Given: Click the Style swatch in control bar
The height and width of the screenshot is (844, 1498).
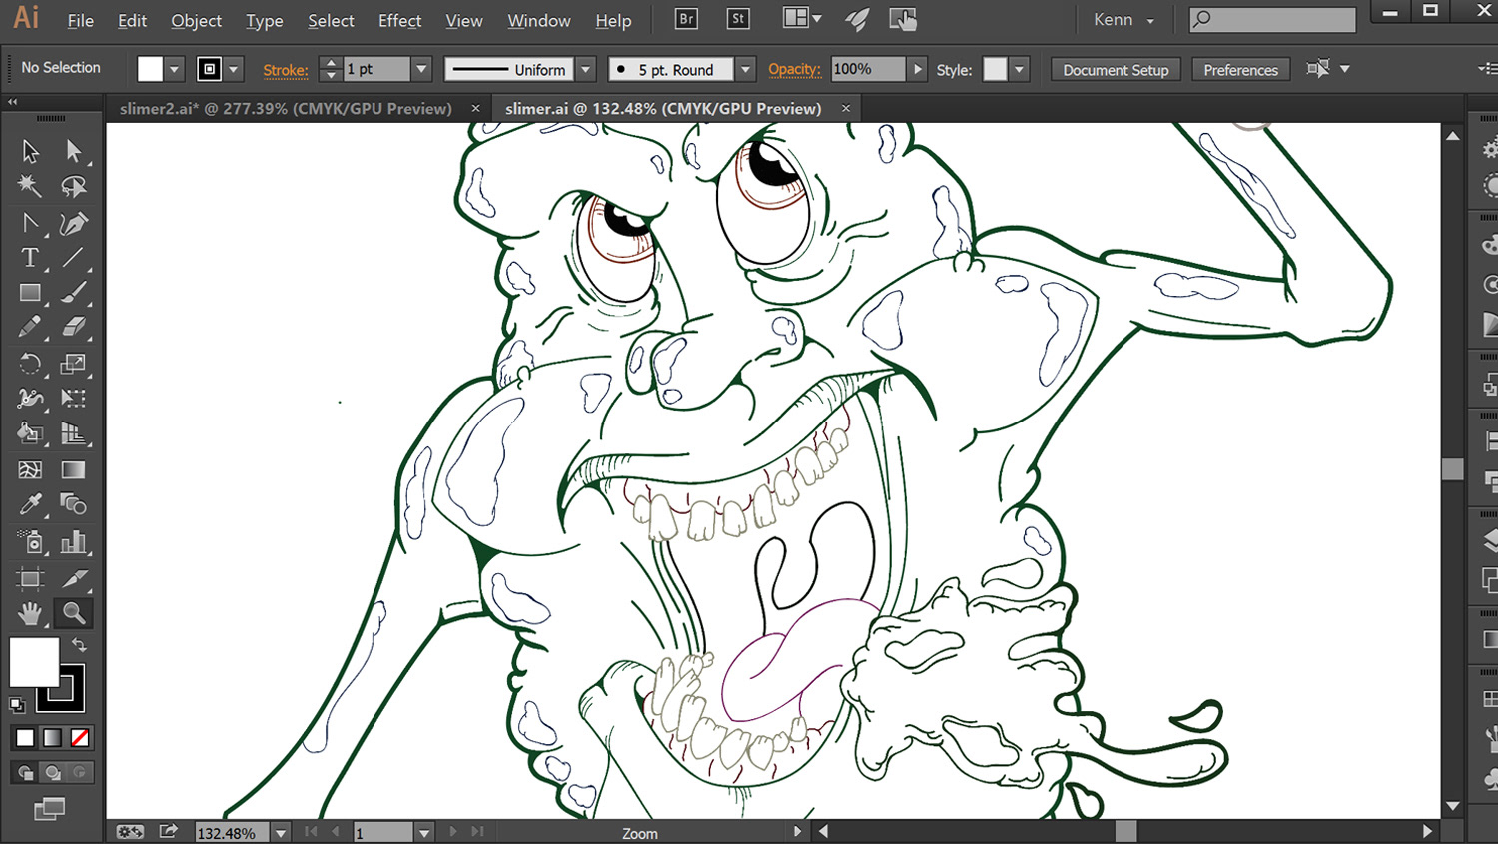Looking at the screenshot, I should coord(995,69).
